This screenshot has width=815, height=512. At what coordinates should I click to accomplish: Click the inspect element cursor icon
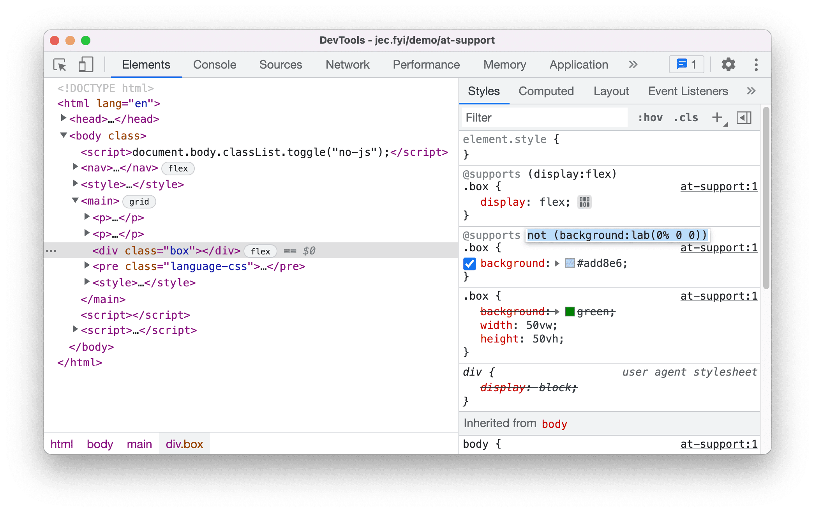click(60, 64)
